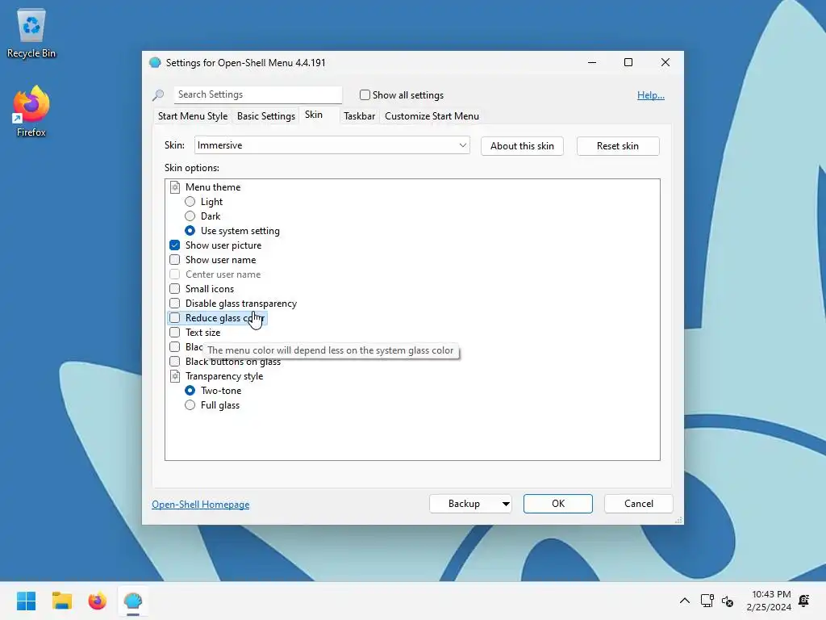Check Black buttons on glass

[174, 361]
